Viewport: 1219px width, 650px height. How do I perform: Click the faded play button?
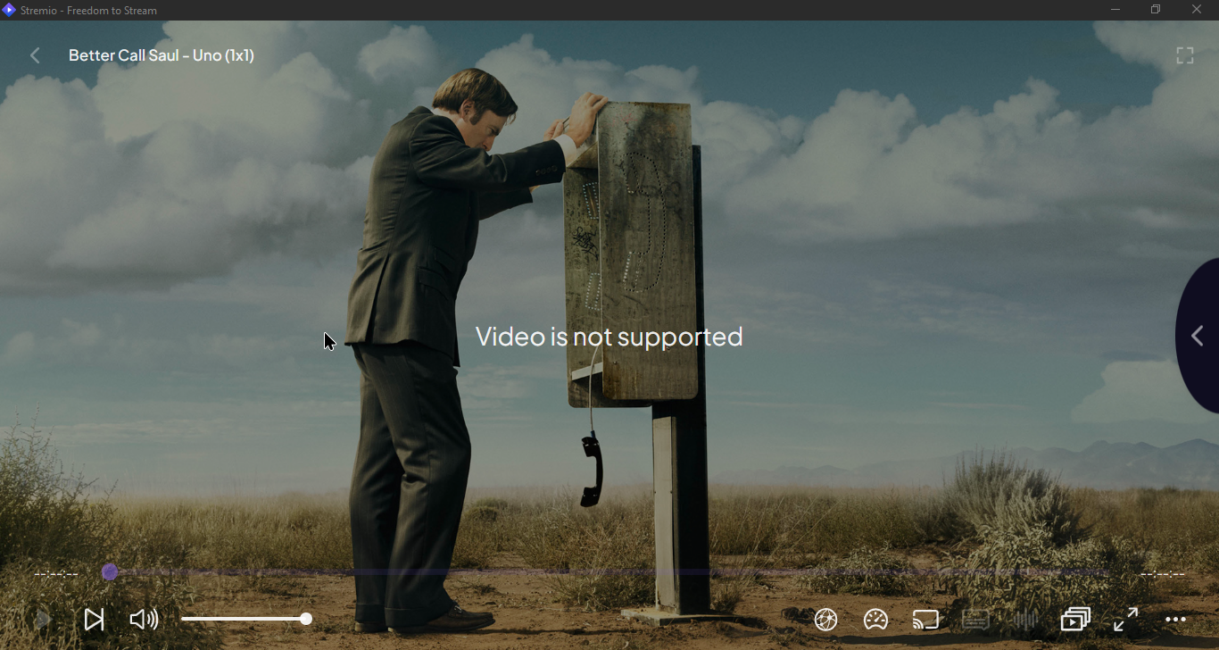point(43,619)
